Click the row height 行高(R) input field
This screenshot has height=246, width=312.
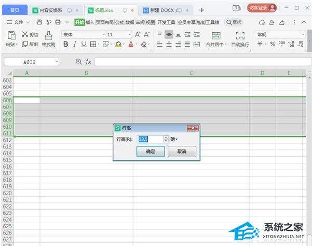pyautogui.click(x=150, y=139)
